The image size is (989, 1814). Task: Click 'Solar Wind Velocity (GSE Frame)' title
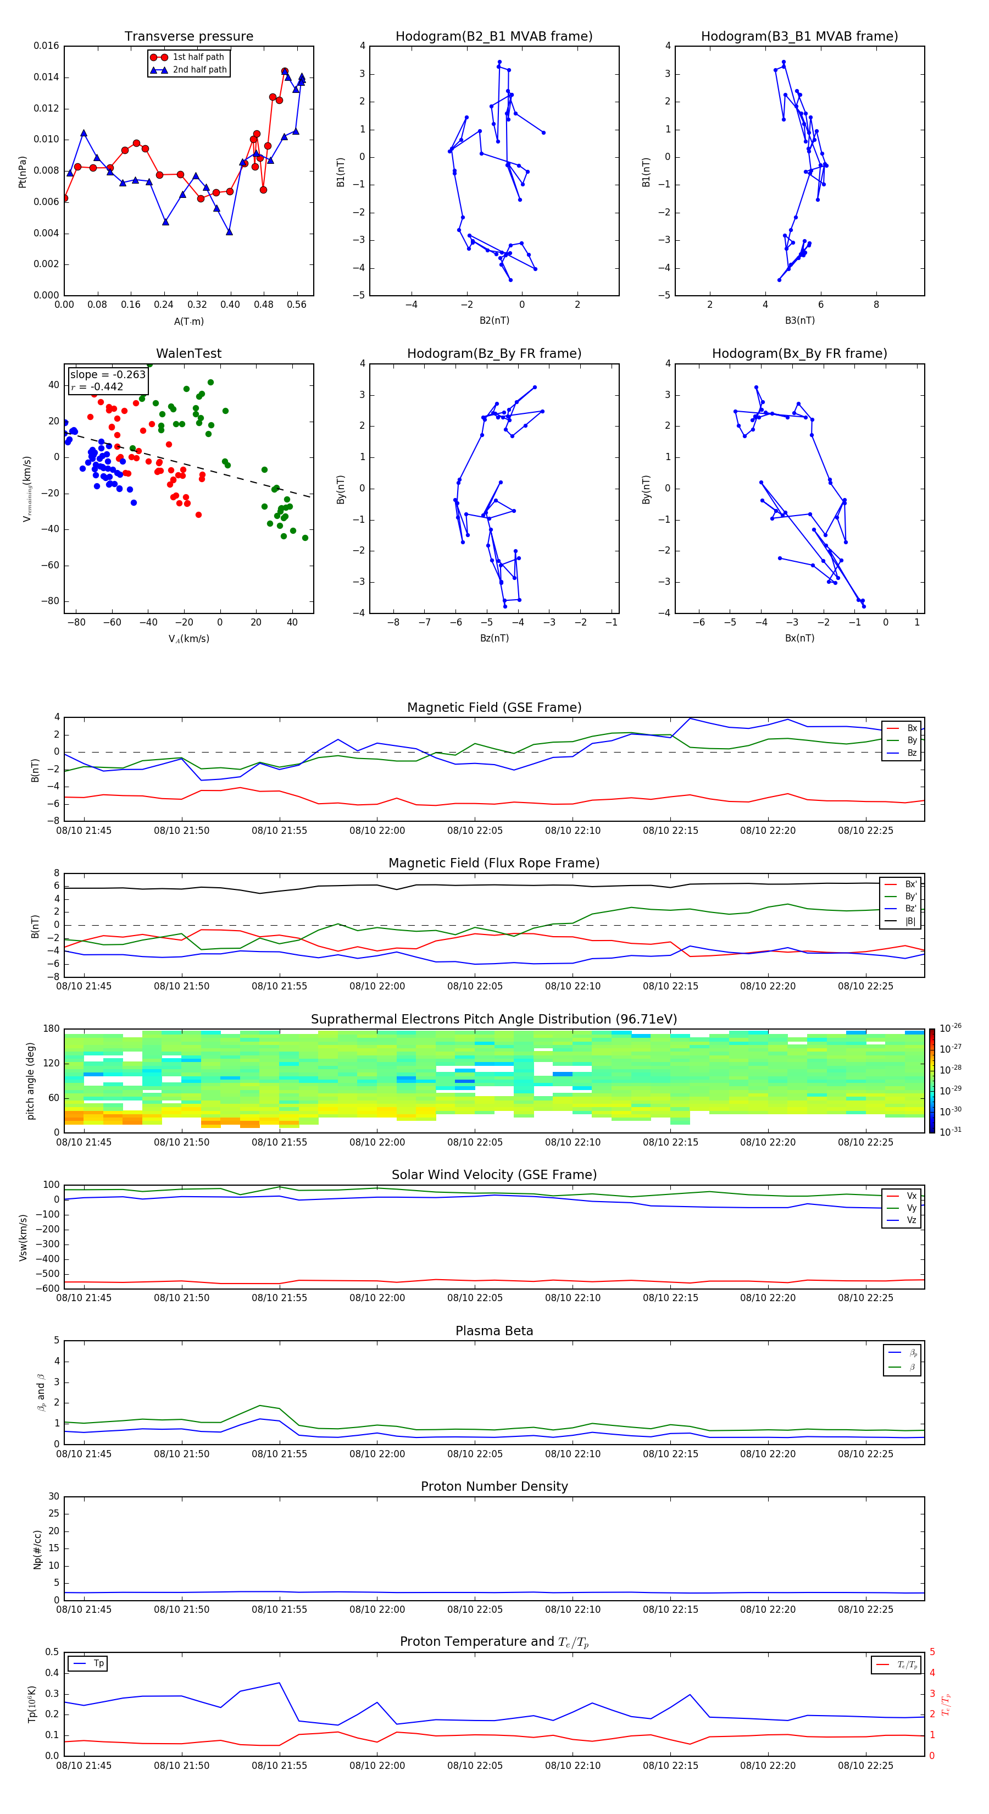[494, 1175]
